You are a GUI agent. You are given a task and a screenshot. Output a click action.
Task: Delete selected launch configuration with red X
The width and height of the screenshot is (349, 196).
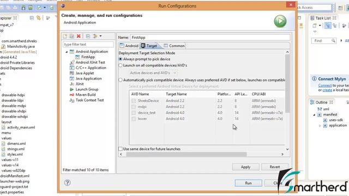pyautogui.click(x=79, y=36)
